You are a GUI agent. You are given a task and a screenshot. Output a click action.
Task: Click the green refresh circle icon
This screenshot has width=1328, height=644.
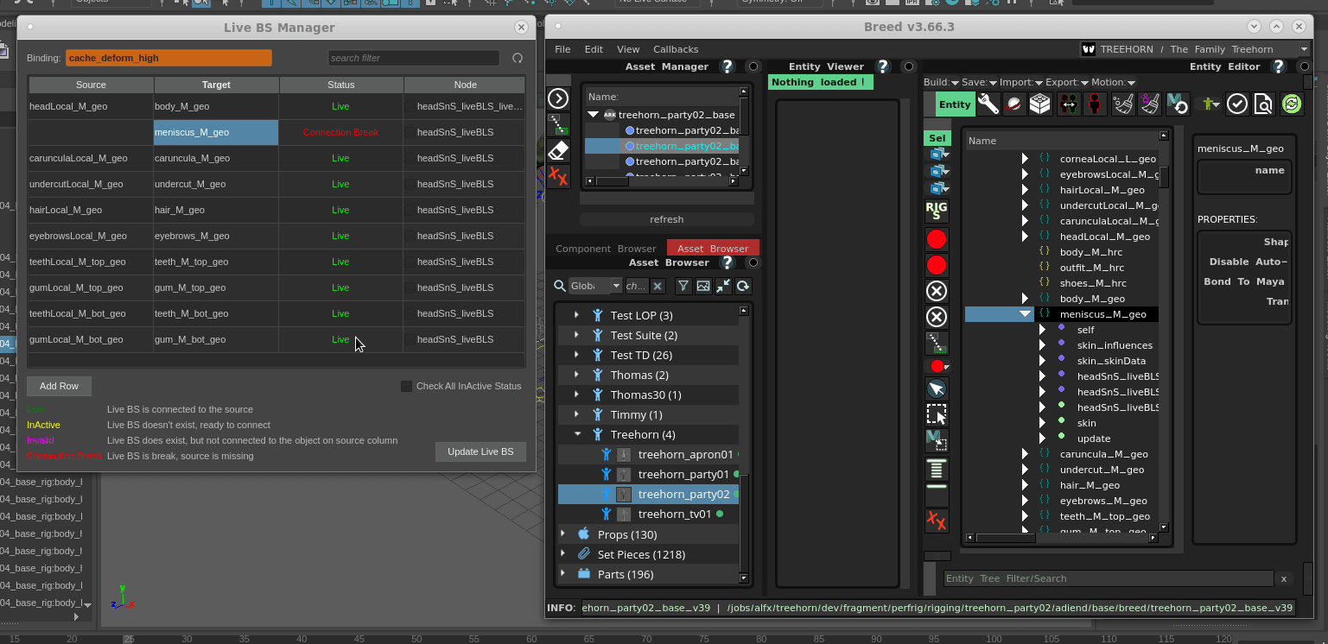pos(1292,104)
